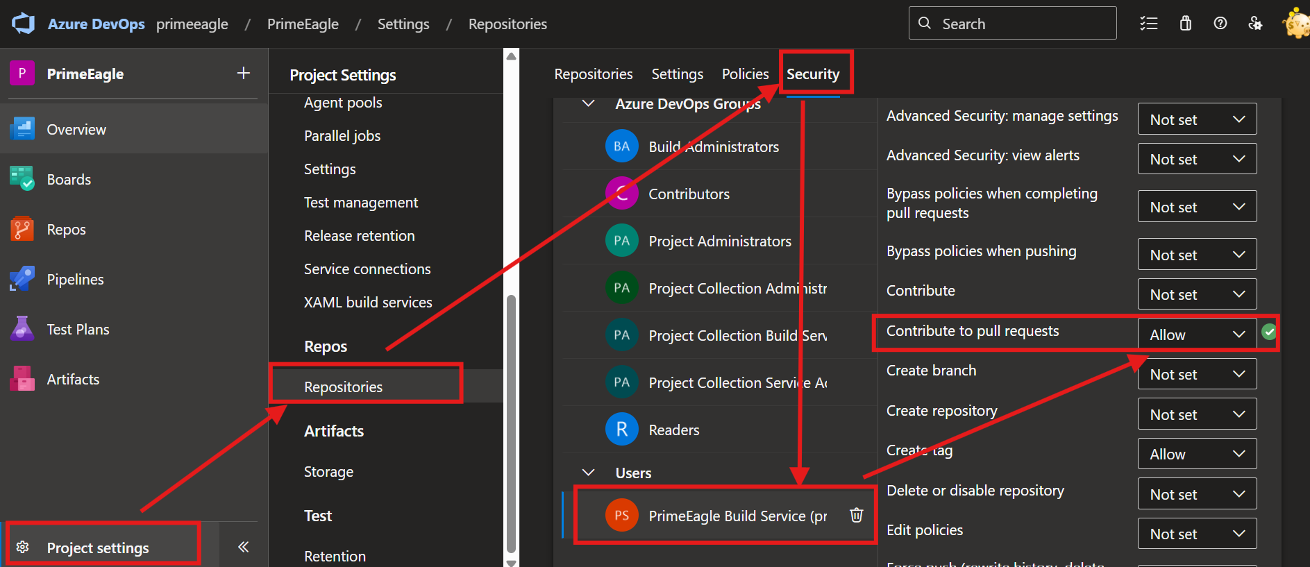Open the help question mark icon
Viewport: 1310px width, 567px height.
click(x=1220, y=24)
